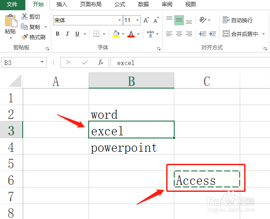Select column A header

click(56, 81)
